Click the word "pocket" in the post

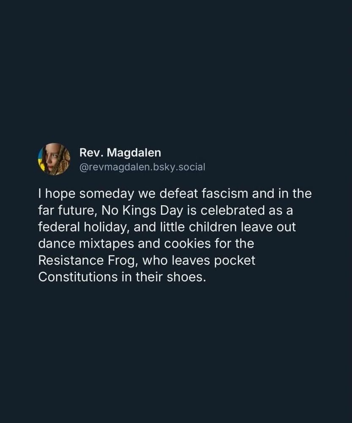234,261
